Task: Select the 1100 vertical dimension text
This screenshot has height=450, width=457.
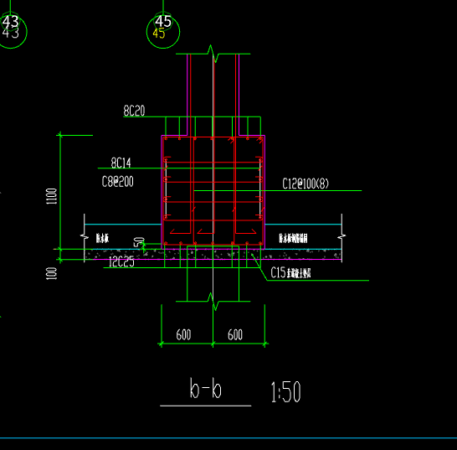Action: click(52, 196)
